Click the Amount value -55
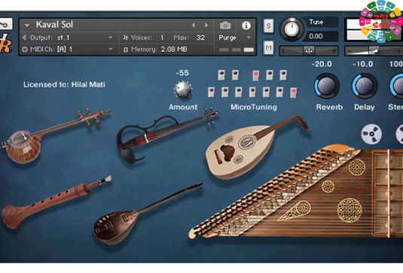This screenshot has width=403, height=273. (x=182, y=73)
